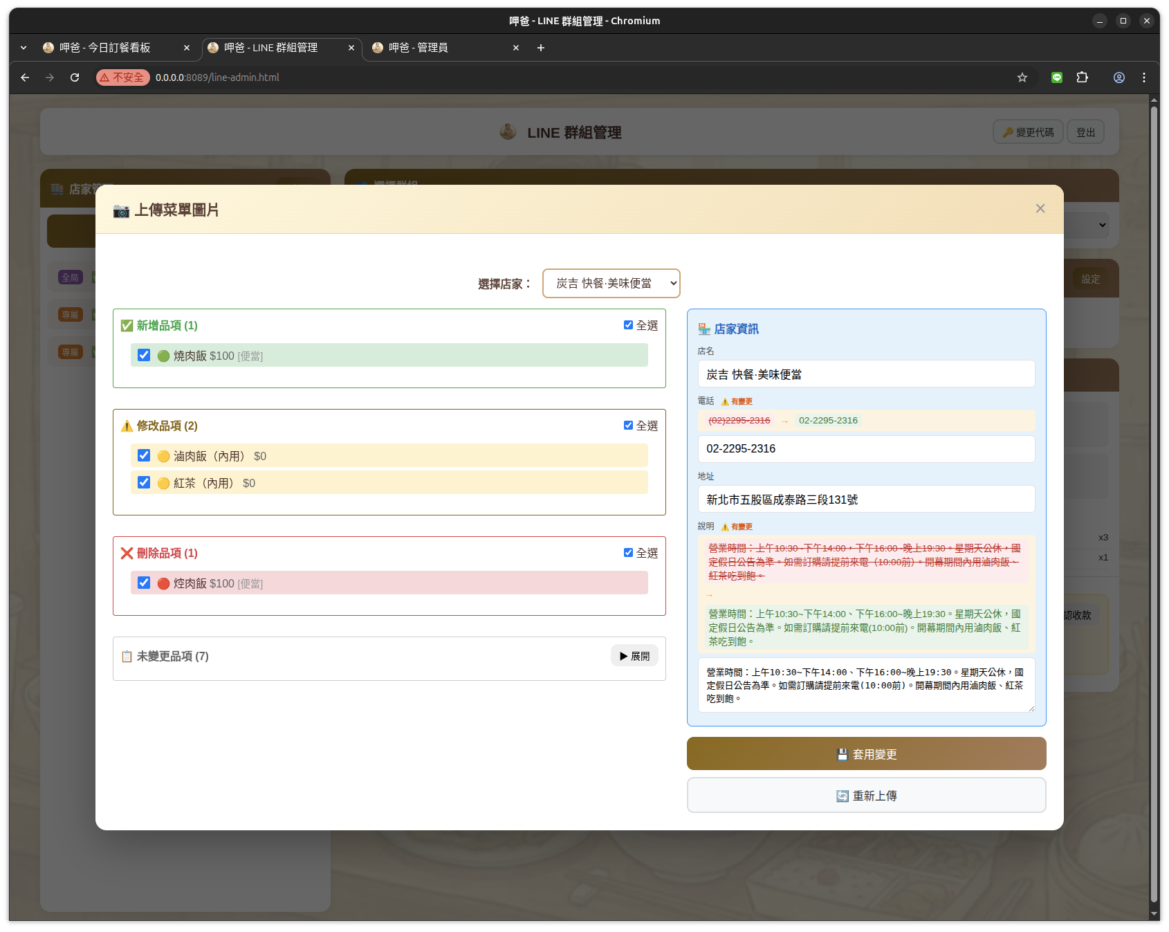Open the Chromium three-dot menu
Image resolution: width=1169 pixels, height=932 pixels.
[1143, 77]
